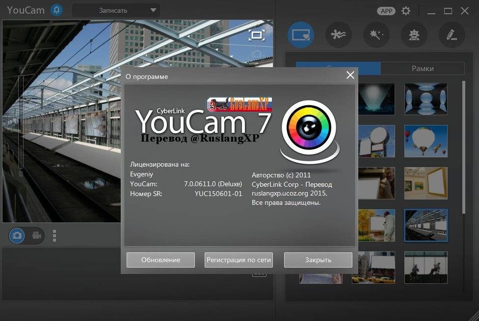Select the window cleaners scene thumbnail
This screenshot has width=479, height=321.
click(426, 268)
